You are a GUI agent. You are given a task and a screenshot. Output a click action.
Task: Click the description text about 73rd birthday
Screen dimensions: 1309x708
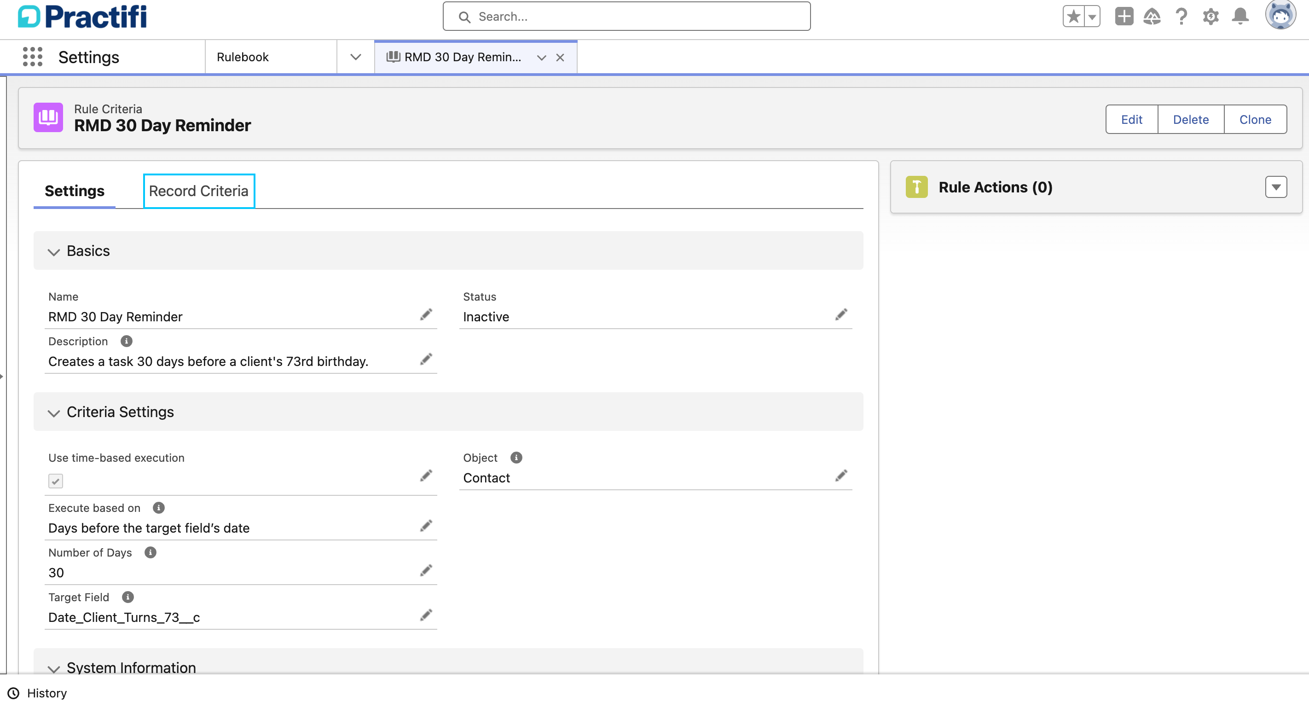209,361
